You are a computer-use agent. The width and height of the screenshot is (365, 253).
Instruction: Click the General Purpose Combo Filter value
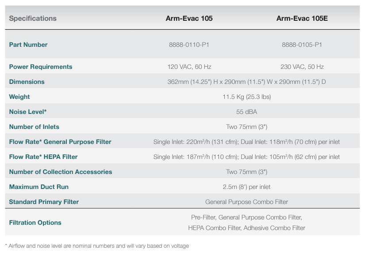coord(246,202)
